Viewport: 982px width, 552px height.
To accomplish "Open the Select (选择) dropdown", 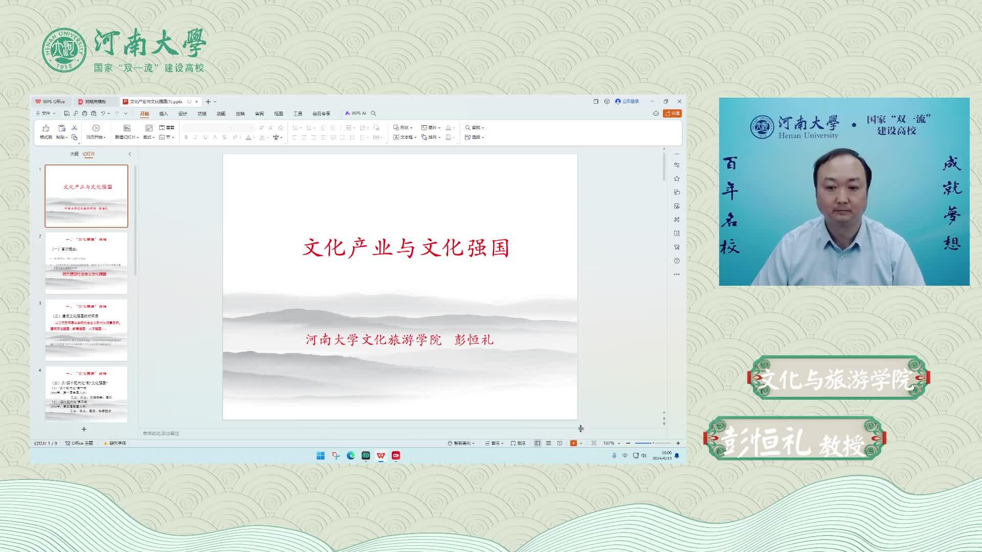I will (x=475, y=137).
